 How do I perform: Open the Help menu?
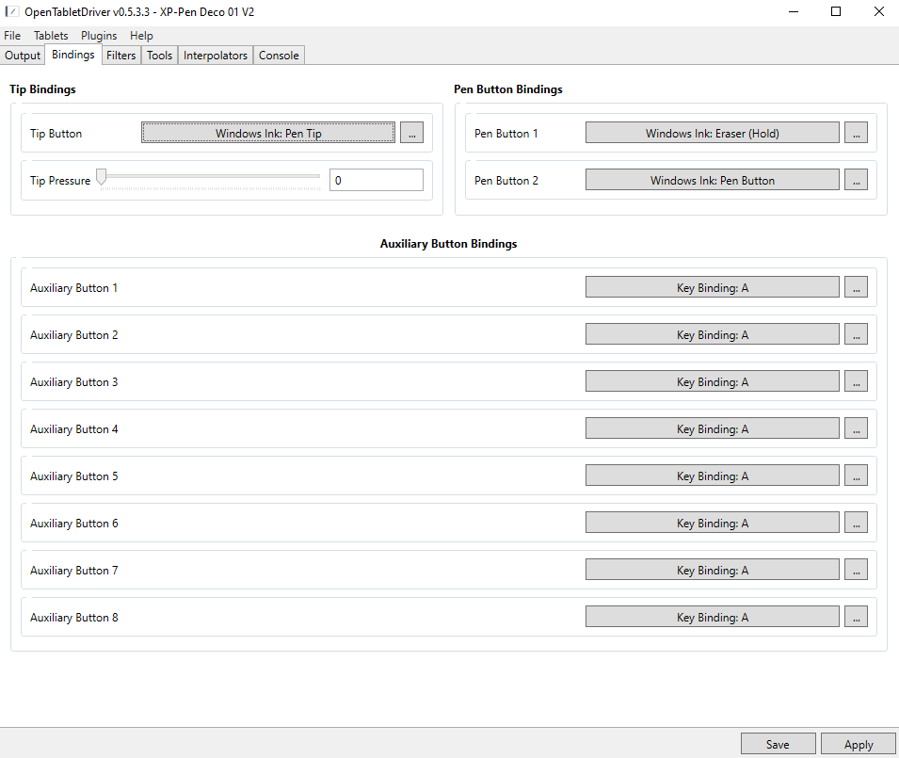pos(141,36)
